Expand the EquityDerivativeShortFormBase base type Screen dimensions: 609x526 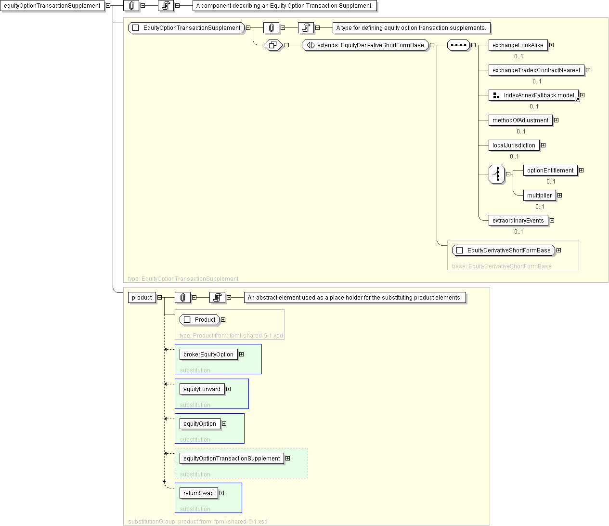558,250
